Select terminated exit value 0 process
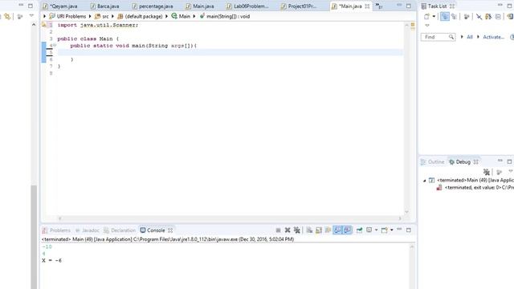This screenshot has height=289, width=514. pos(475,187)
